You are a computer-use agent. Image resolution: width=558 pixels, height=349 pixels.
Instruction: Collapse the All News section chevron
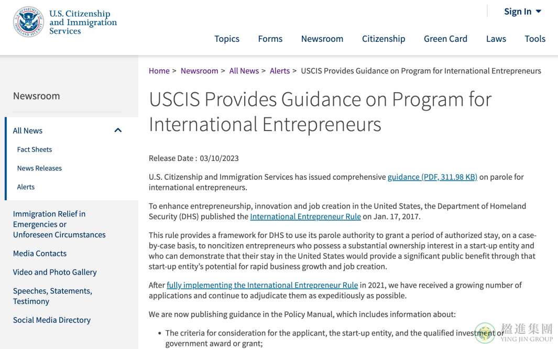[118, 130]
